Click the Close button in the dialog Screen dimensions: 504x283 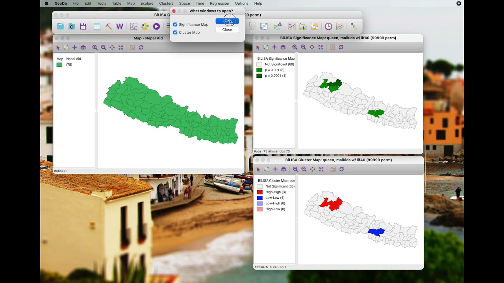[x=227, y=29]
